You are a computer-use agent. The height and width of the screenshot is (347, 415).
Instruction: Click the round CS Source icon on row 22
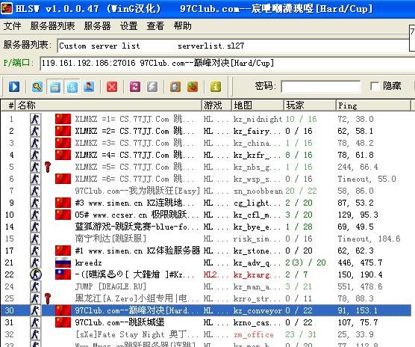click(x=36, y=274)
